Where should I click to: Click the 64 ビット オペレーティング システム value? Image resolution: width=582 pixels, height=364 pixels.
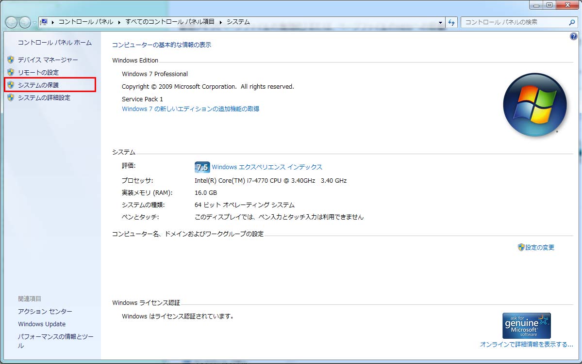245,205
